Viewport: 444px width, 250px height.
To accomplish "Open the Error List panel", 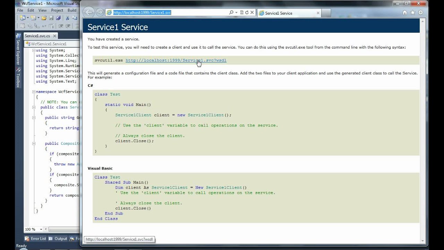I will (35, 239).
